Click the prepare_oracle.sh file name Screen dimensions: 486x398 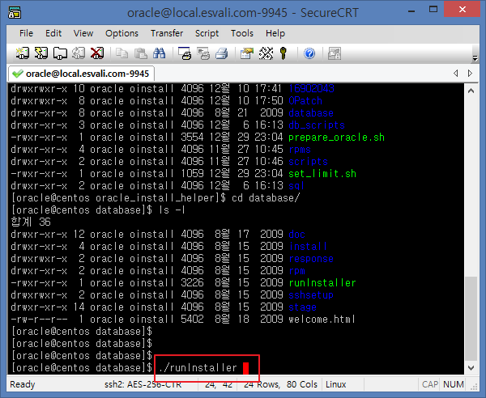click(336, 137)
